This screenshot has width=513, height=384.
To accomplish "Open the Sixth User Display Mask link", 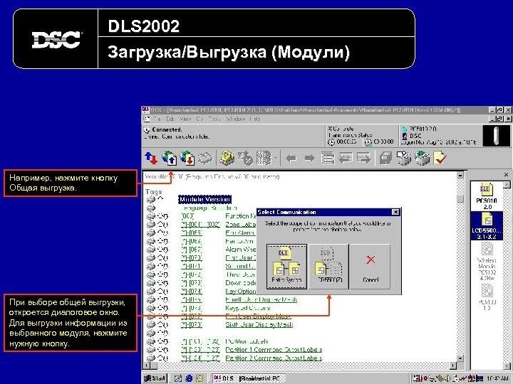I will [x=259, y=324].
